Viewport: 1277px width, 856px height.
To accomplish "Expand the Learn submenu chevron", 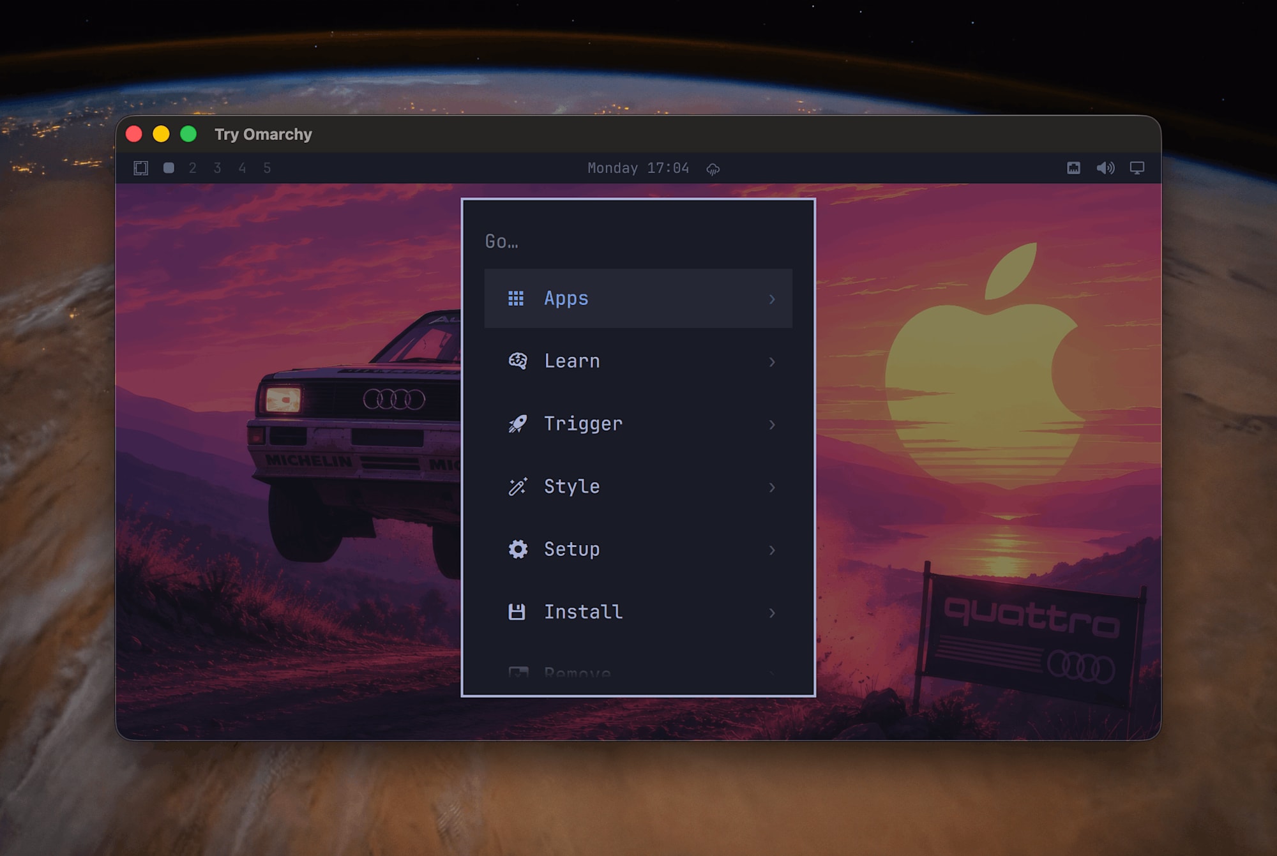I will pyautogui.click(x=772, y=362).
